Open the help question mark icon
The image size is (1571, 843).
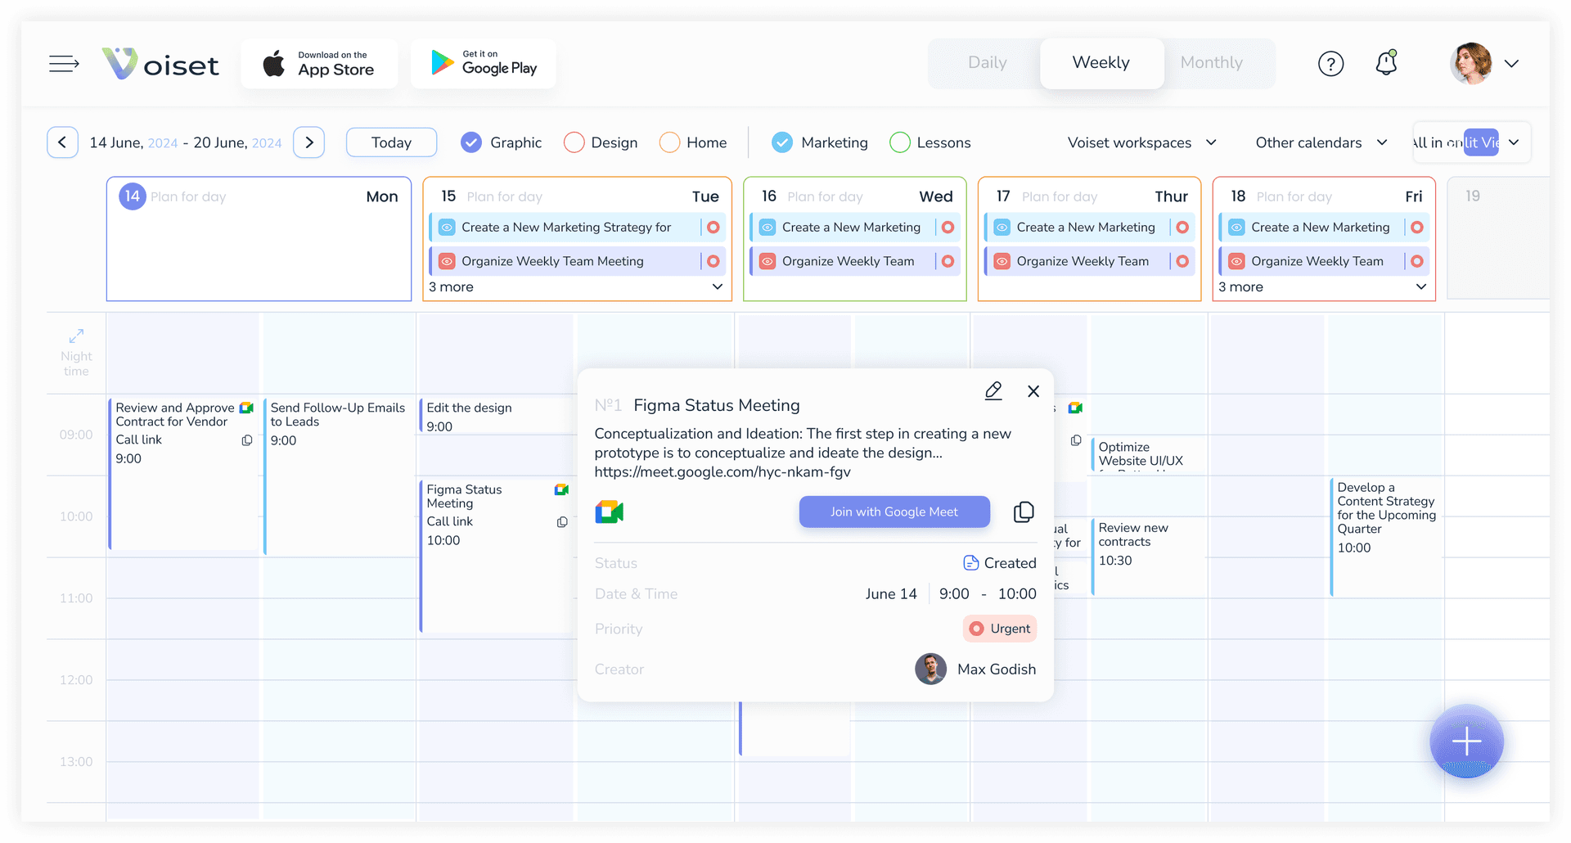tap(1331, 63)
